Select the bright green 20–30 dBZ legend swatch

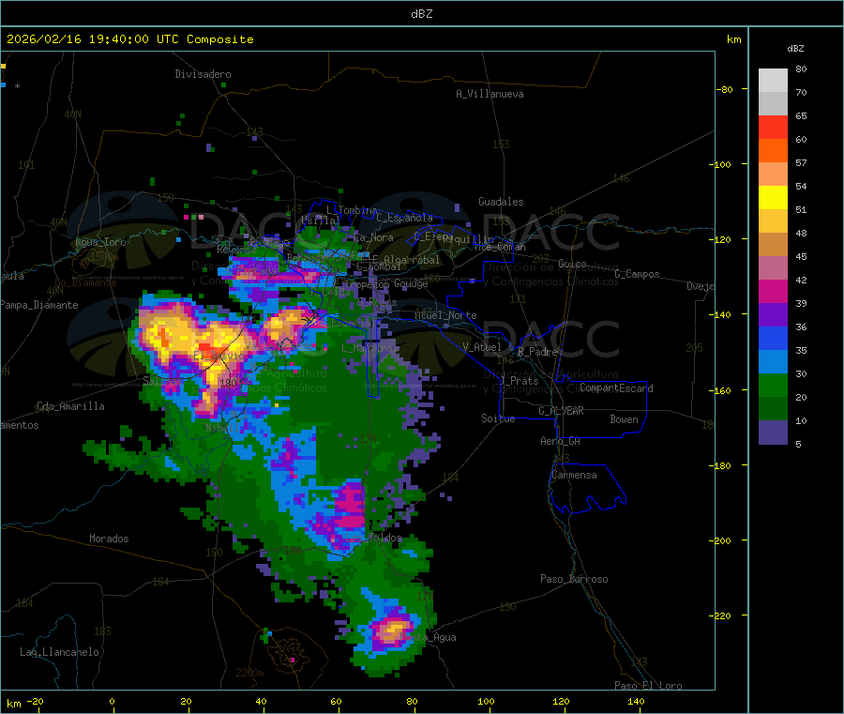point(773,385)
